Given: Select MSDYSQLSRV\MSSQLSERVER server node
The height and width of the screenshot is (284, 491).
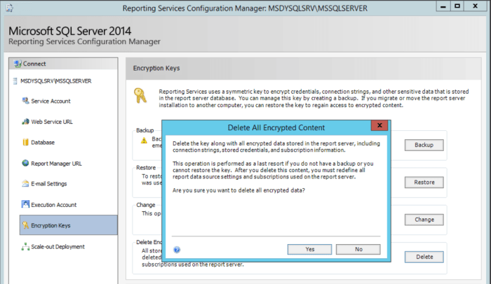Looking at the screenshot, I should [x=55, y=81].
